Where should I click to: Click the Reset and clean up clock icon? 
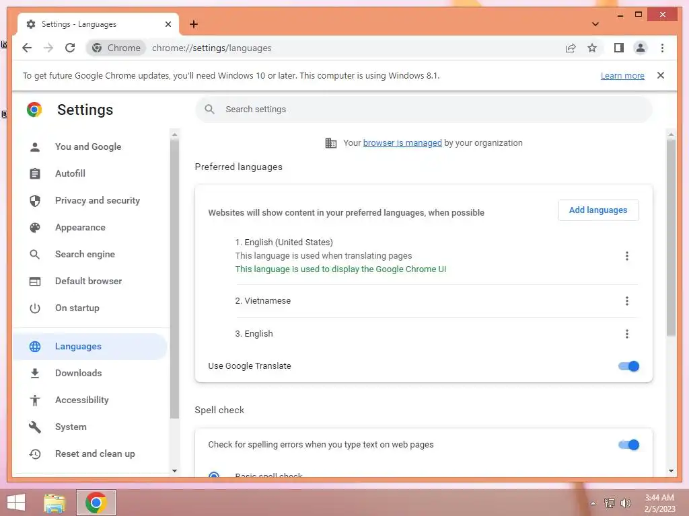point(35,454)
